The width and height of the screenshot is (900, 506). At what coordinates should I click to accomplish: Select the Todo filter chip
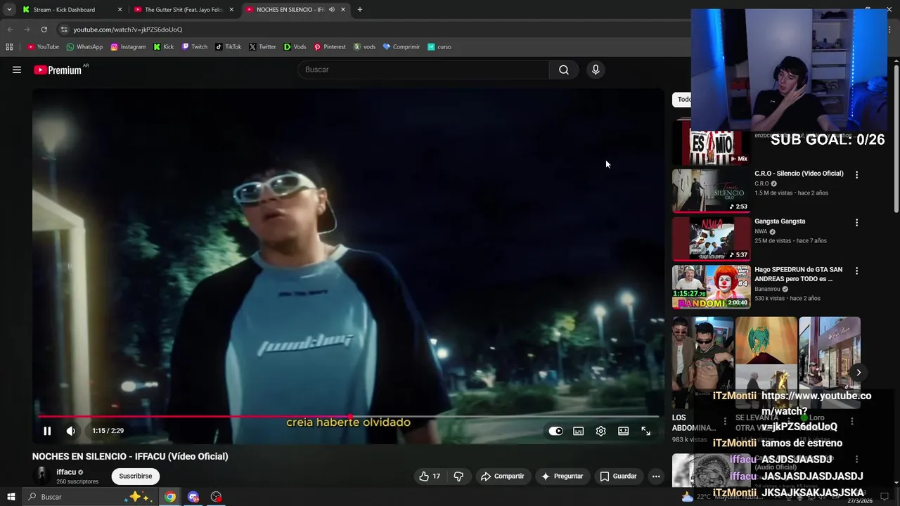click(x=682, y=99)
